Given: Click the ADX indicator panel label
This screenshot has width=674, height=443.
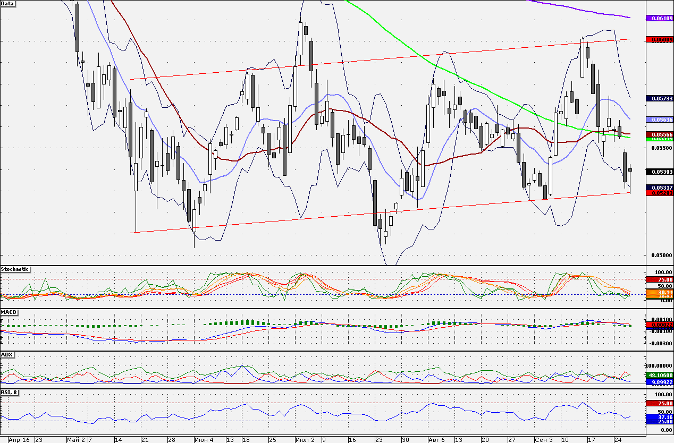Looking at the screenshot, I should click(x=7, y=354).
